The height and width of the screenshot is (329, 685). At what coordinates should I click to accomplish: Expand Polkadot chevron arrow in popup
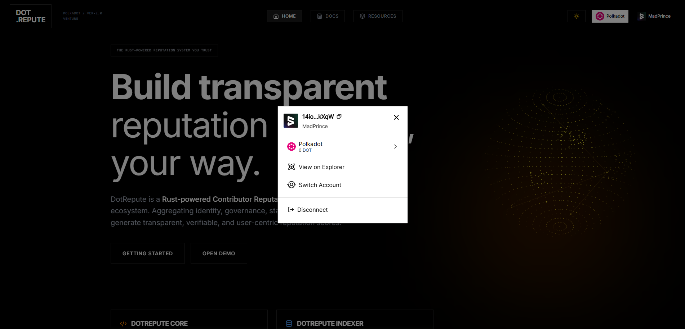[395, 146]
